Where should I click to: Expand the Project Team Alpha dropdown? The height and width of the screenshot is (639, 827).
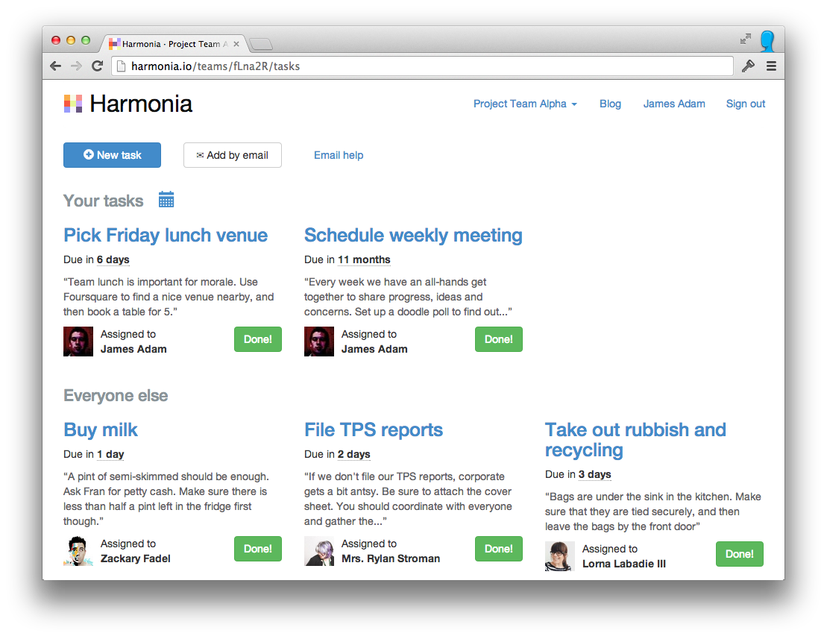click(x=525, y=104)
